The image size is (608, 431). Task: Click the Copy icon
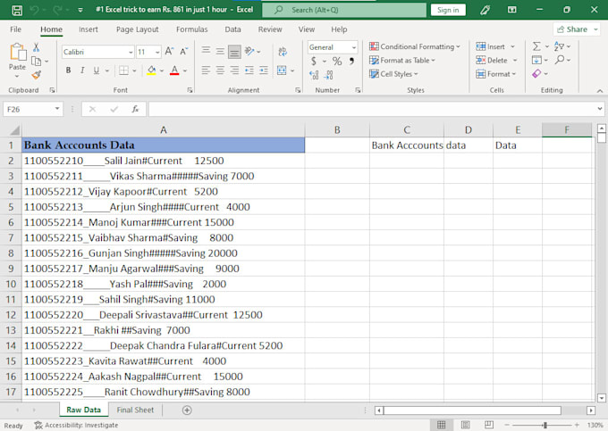click(36, 62)
